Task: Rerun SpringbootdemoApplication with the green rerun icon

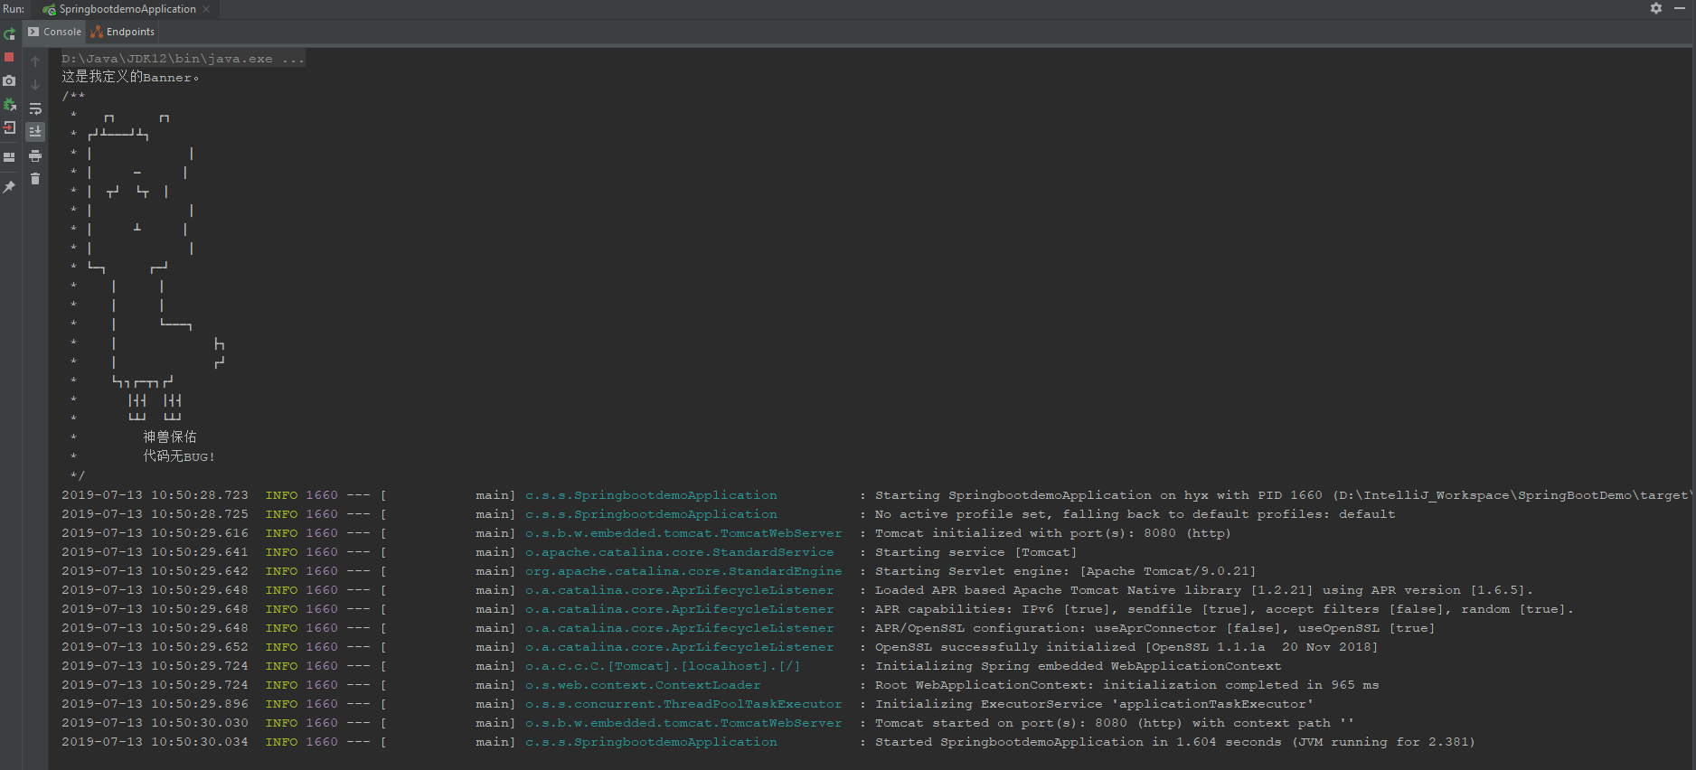Action: click(x=9, y=33)
